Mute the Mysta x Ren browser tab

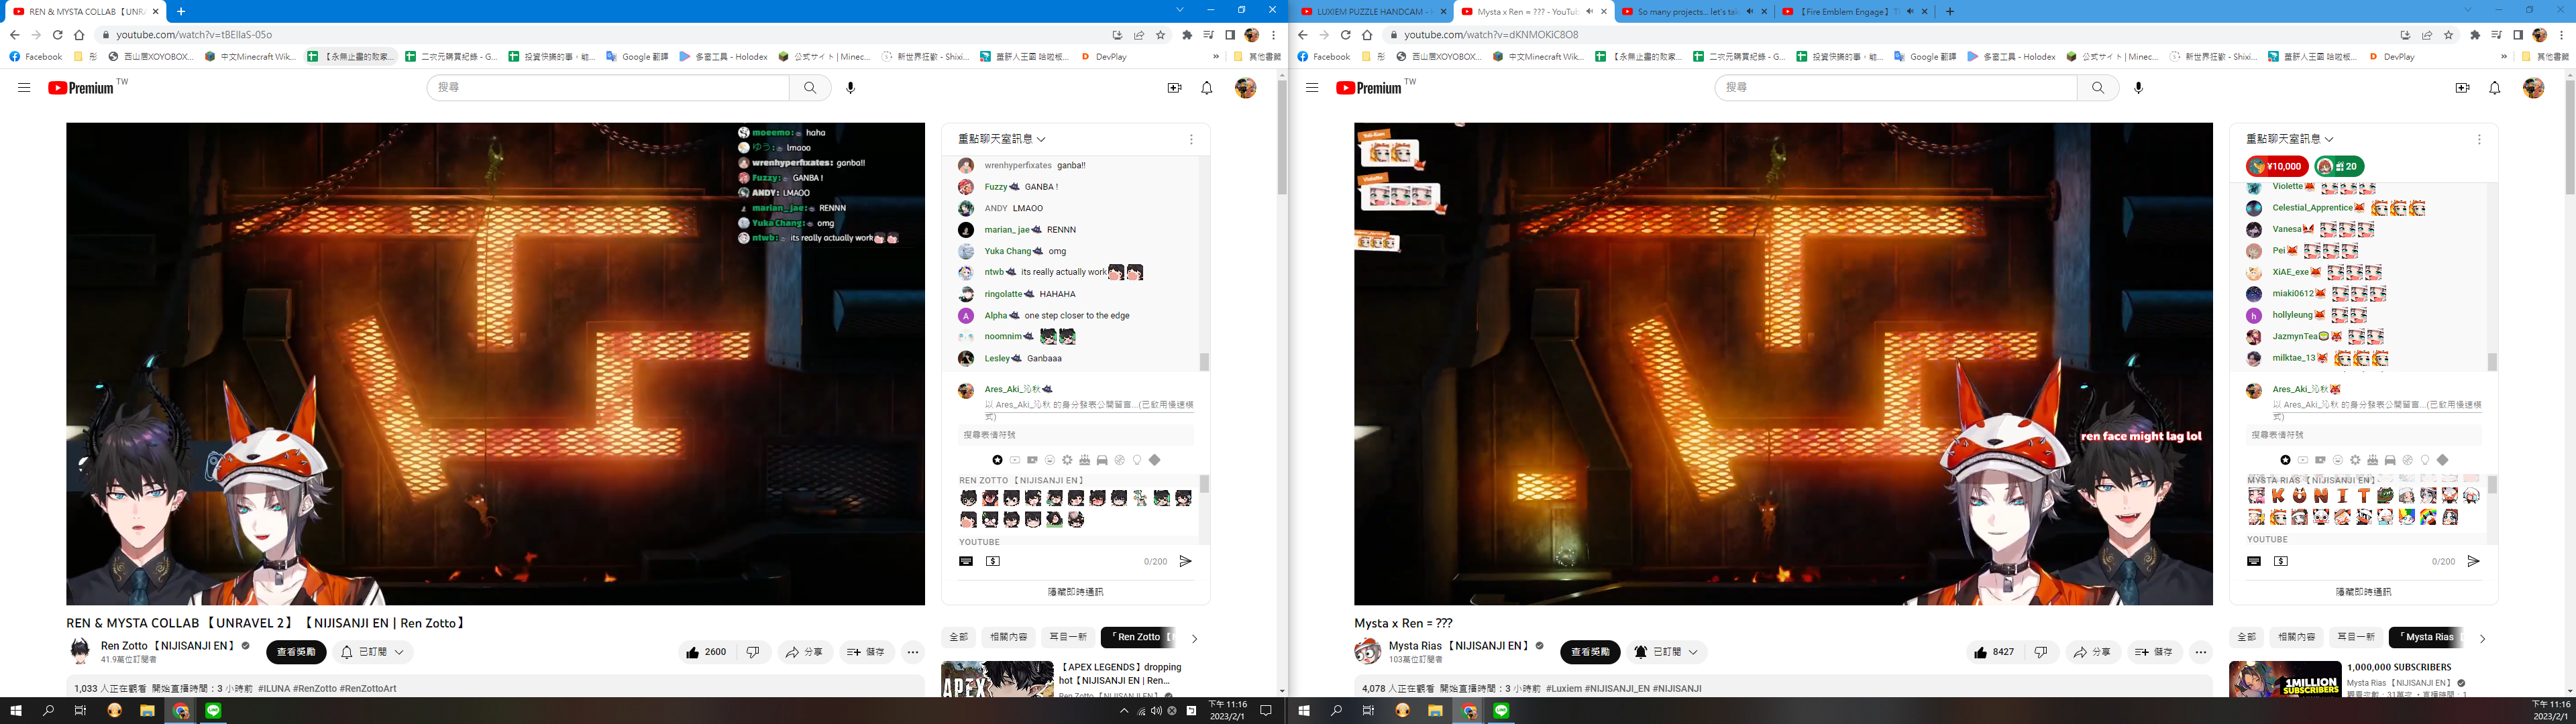pyautogui.click(x=1590, y=12)
